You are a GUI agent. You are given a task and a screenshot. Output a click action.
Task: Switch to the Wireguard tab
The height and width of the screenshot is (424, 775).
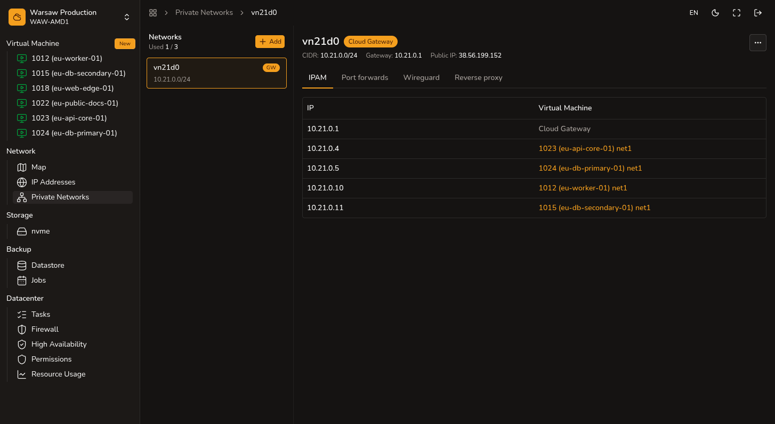click(422, 77)
